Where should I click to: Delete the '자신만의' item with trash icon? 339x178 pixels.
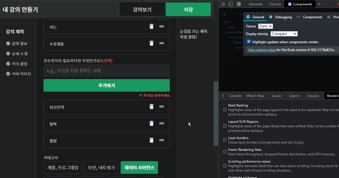coord(152,107)
